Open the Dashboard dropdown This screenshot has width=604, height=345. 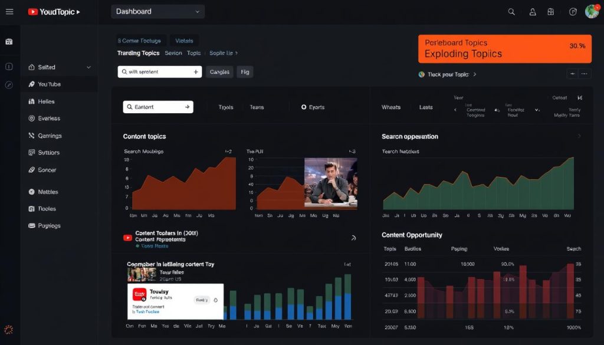pyautogui.click(x=157, y=11)
